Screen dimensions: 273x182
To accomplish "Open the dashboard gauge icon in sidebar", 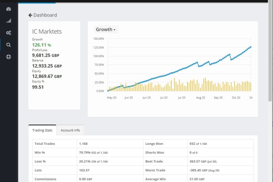I will (9, 9).
